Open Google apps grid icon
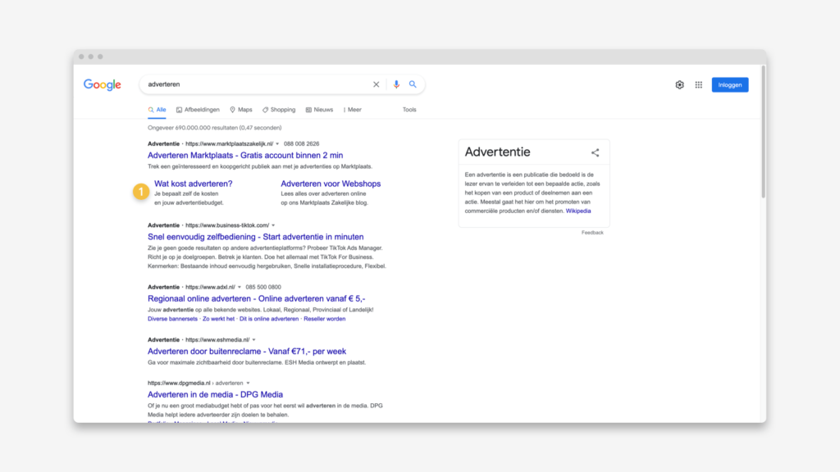This screenshot has height=472, width=840. click(699, 84)
